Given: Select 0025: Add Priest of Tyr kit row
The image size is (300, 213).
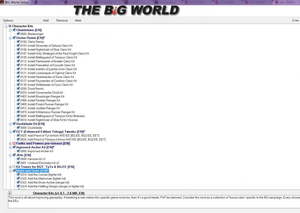Looking at the screenshot, I should (60, 135).
